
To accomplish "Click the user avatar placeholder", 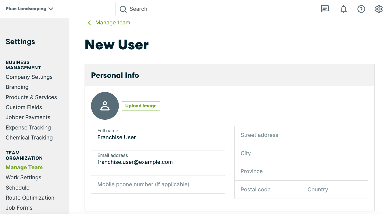I will click(x=105, y=106).
